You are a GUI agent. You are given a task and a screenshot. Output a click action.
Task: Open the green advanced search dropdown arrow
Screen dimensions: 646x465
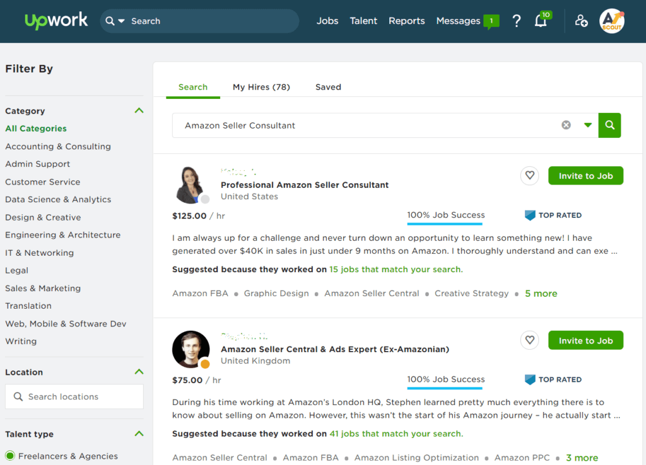(588, 125)
